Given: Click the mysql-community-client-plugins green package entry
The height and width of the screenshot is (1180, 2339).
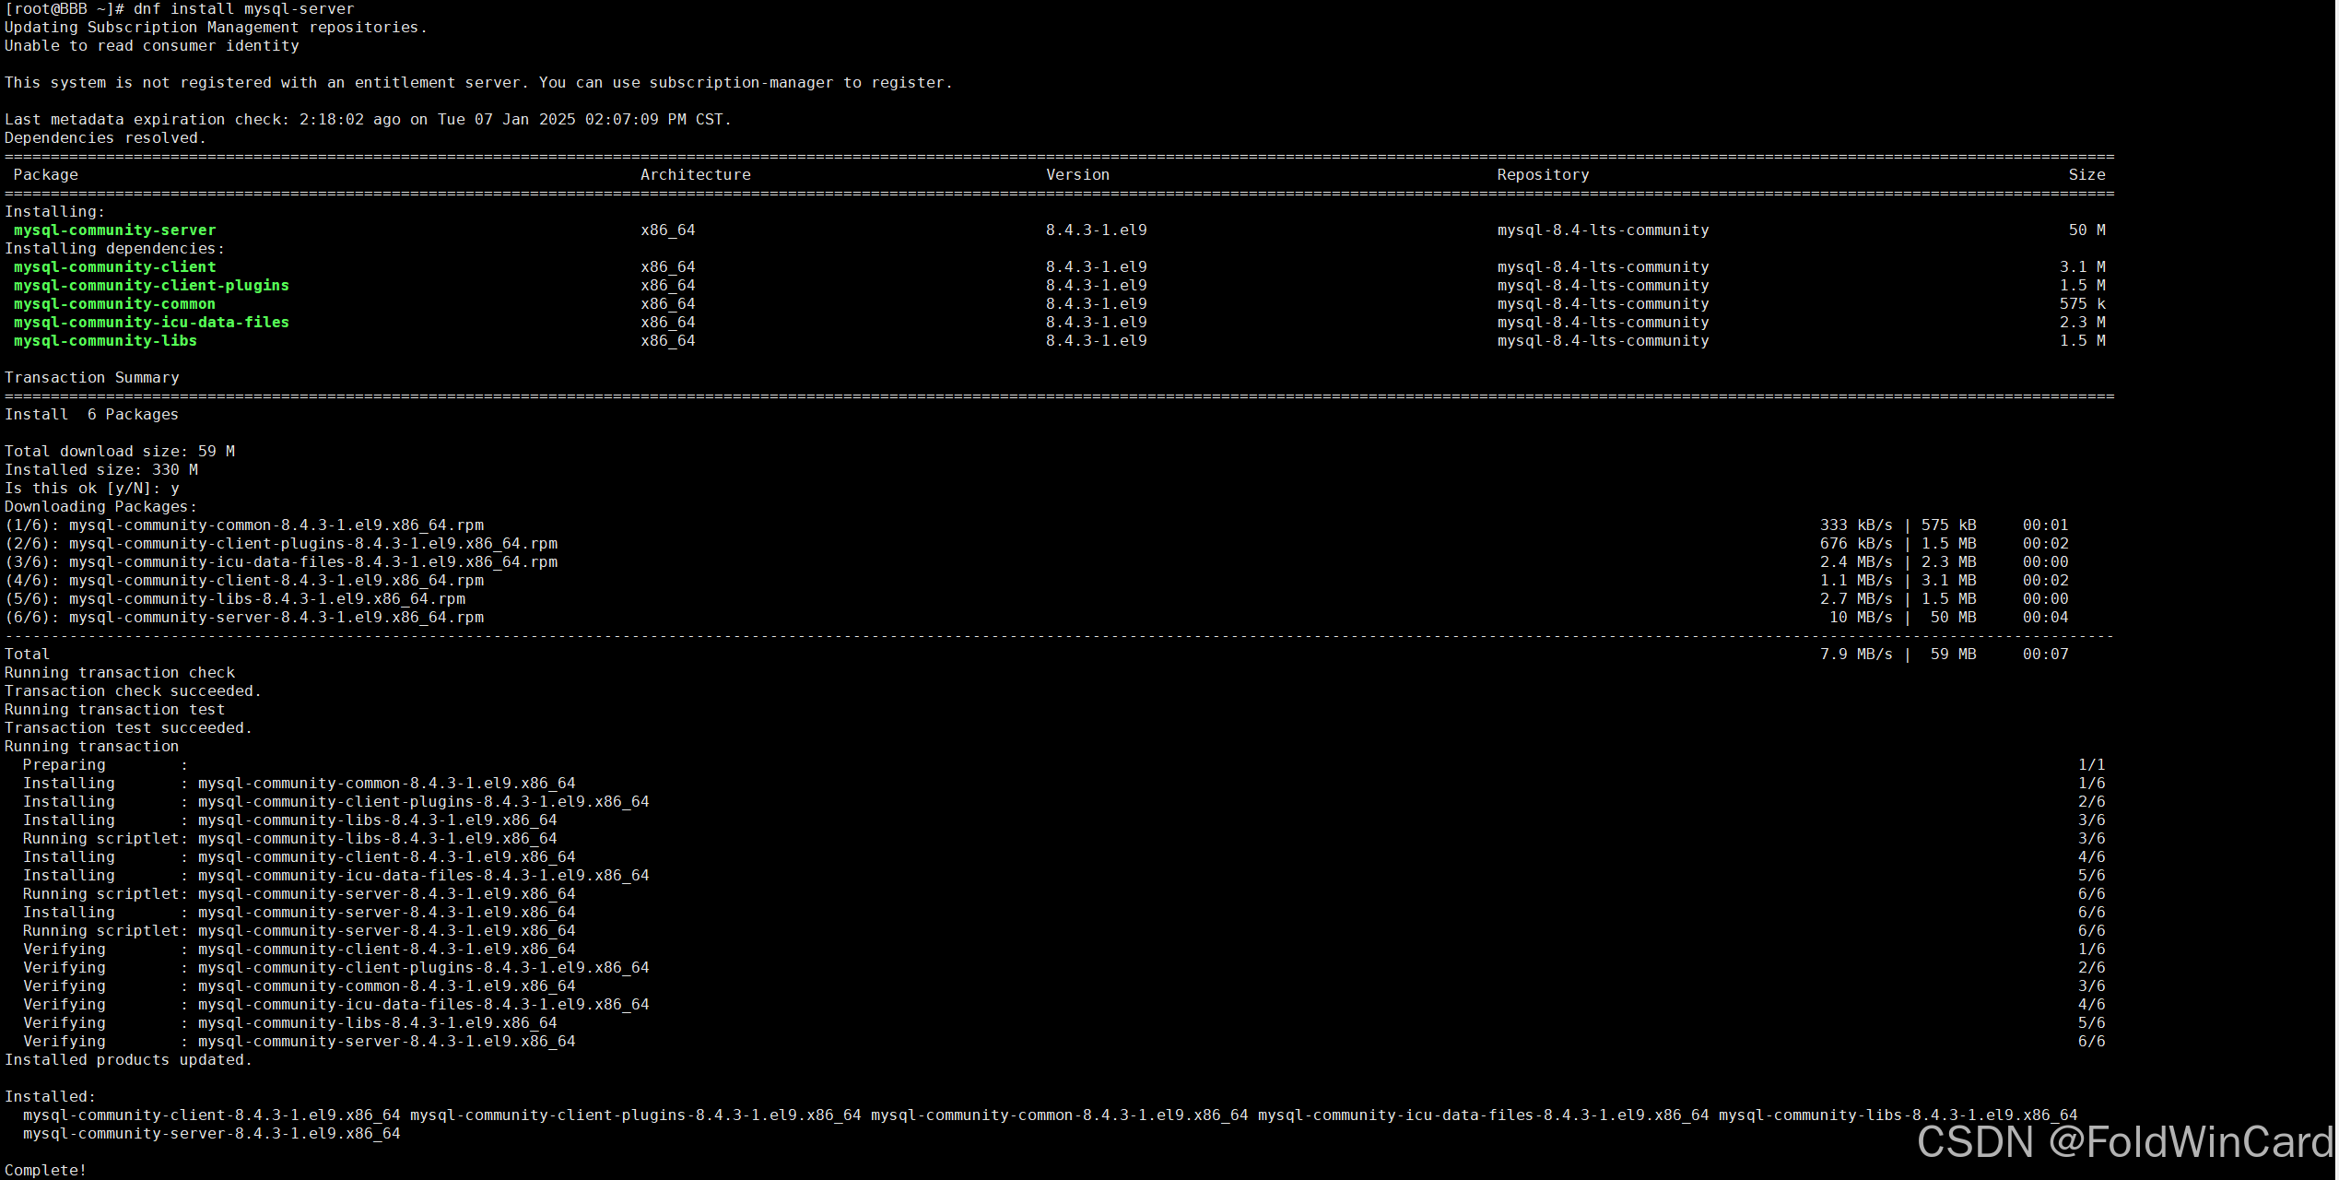Looking at the screenshot, I should (x=151, y=286).
